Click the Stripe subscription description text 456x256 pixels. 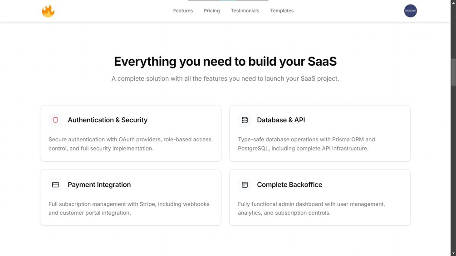129,208
